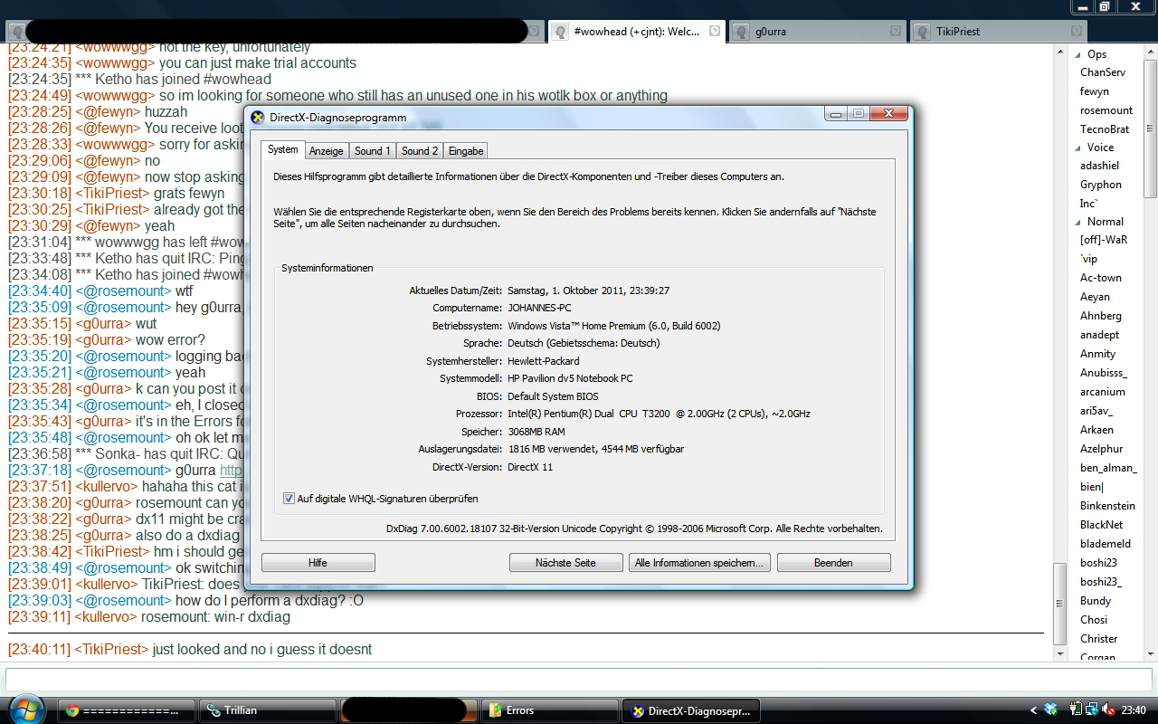The image size is (1158, 724).
Task: Click the DirectX icon in the dialog title bar
Action: click(258, 117)
